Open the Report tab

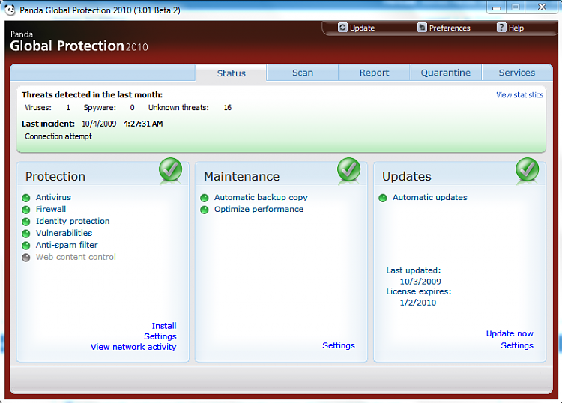click(374, 73)
